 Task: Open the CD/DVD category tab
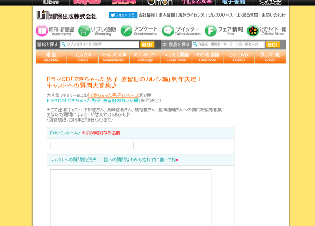click(x=239, y=57)
